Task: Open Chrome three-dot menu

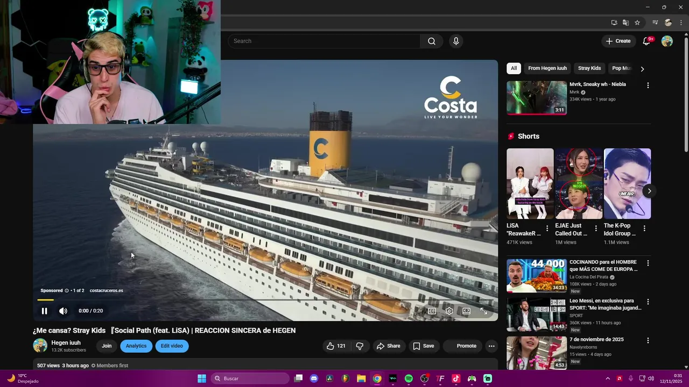Action: [x=681, y=23]
